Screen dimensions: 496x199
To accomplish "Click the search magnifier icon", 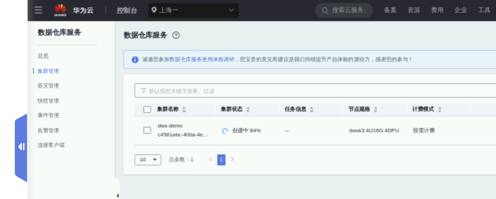I will [x=325, y=10].
